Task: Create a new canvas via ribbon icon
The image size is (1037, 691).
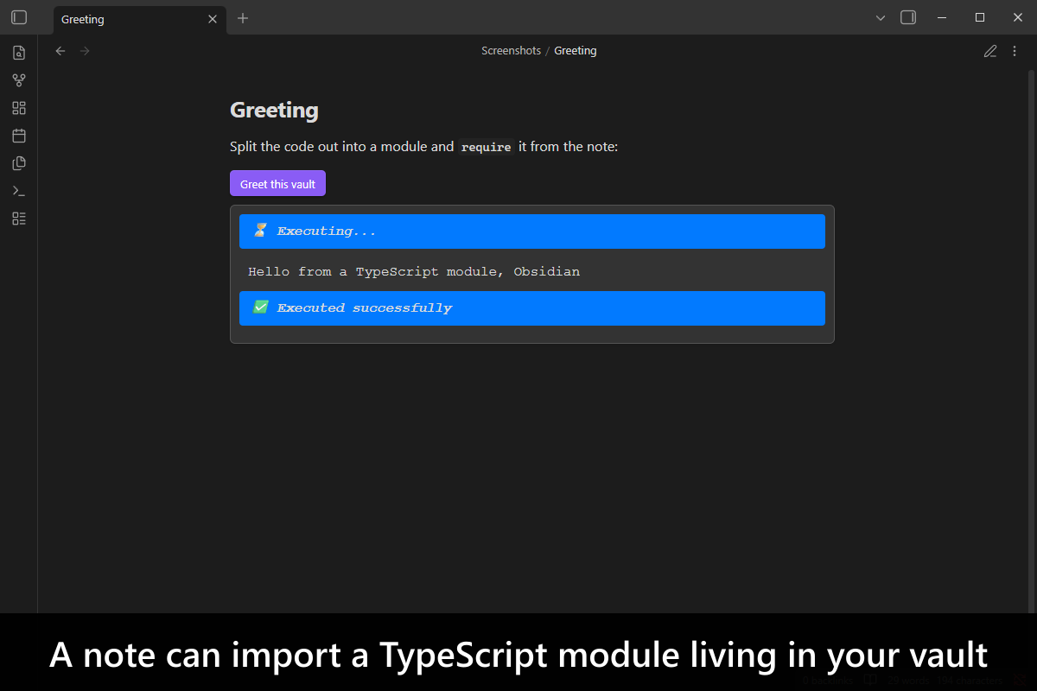Action: pyautogui.click(x=19, y=108)
